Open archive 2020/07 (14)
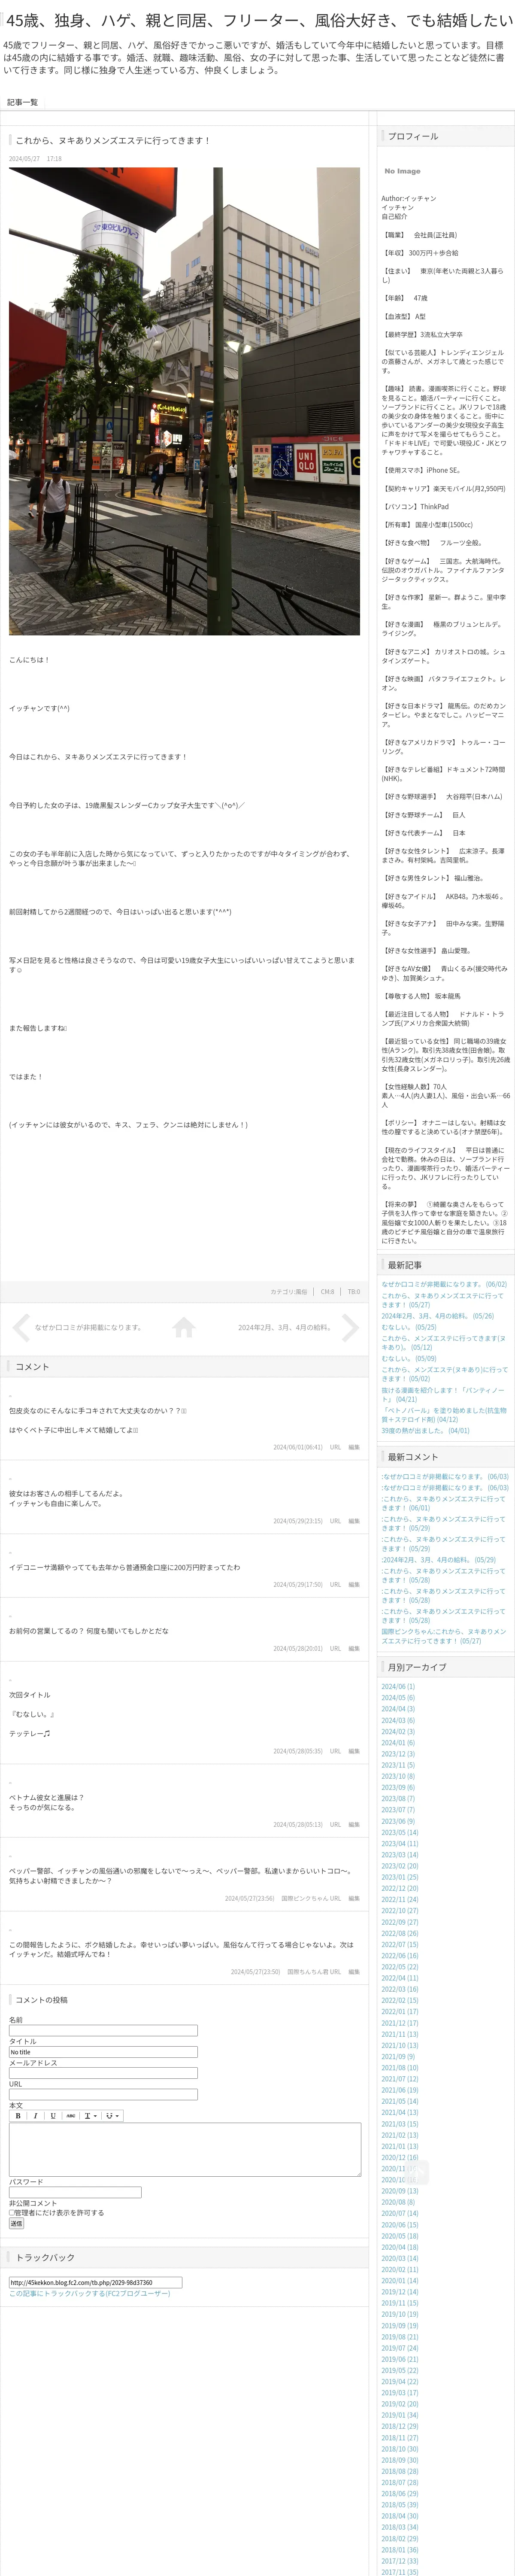This screenshot has width=515, height=2576. tap(400, 2213)
